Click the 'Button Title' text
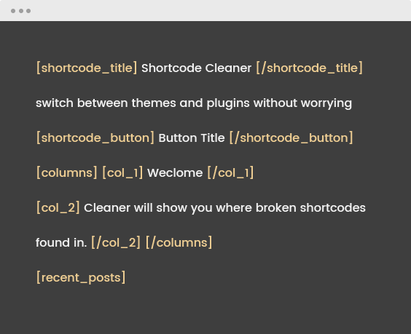 (x=192, y=138)
